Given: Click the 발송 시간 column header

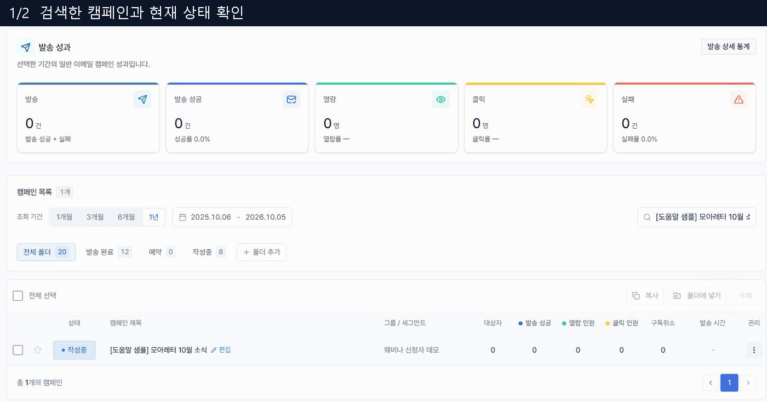Looking at the screenshot, I should (712, 323).
